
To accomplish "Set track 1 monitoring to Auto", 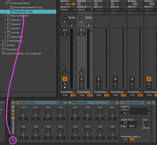I will [68, 4].
